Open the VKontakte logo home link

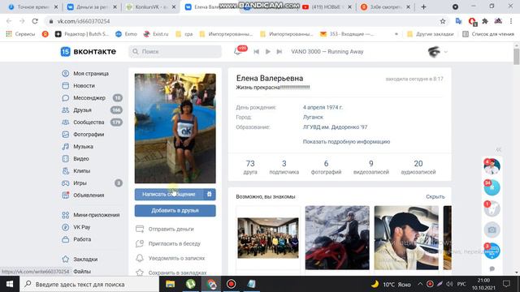(x=89, y=52)
